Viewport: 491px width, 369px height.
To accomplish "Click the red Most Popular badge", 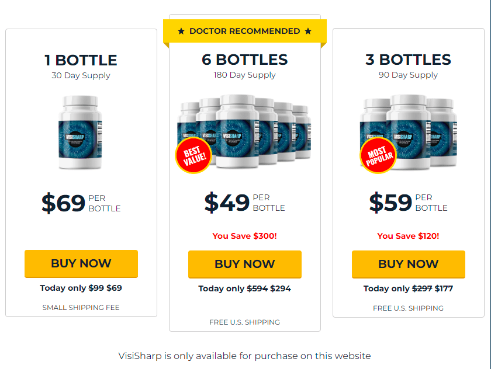I will pos(378,155).
